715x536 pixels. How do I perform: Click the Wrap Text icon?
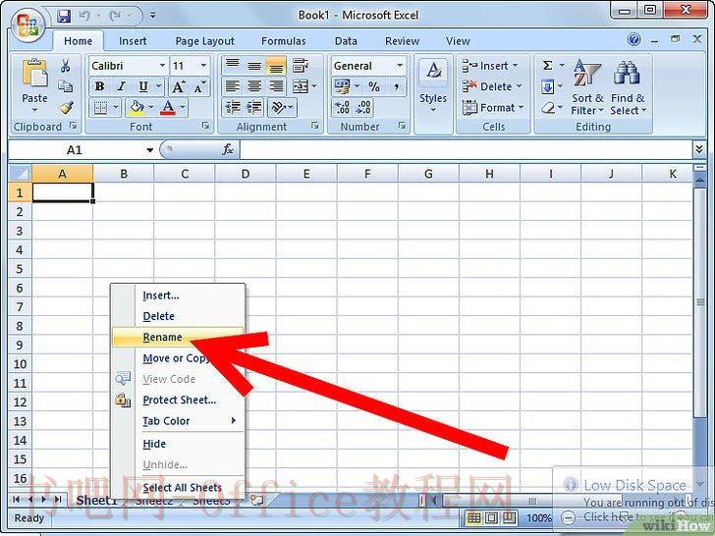click(x=300, y=65)
